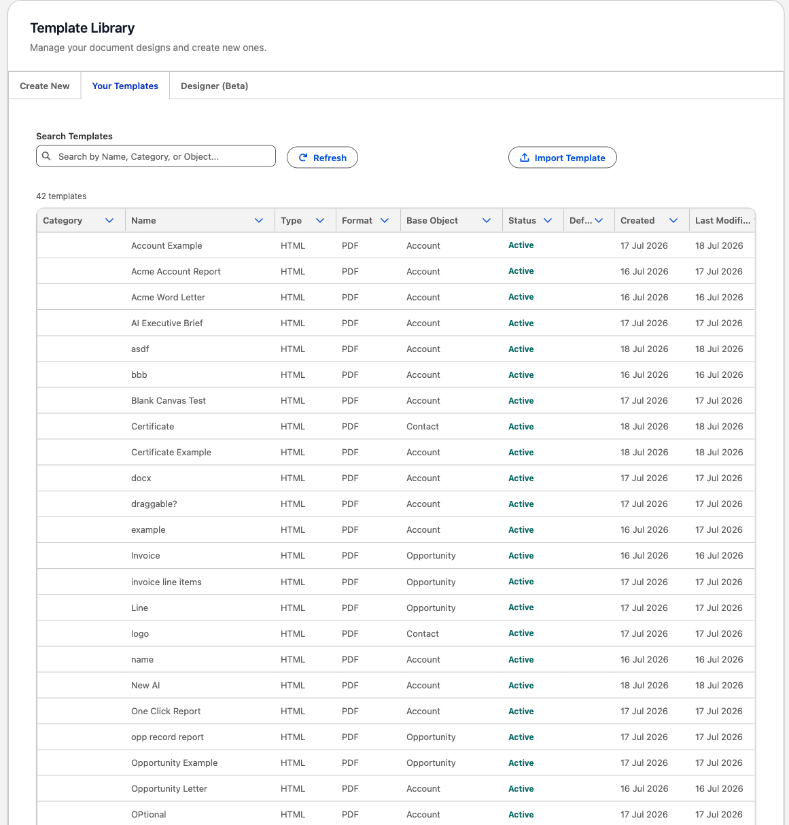Screen dimensions: 789x825
Task: Click the 42 templates count label
Action: pyautogui.click(x=61, y=196)
